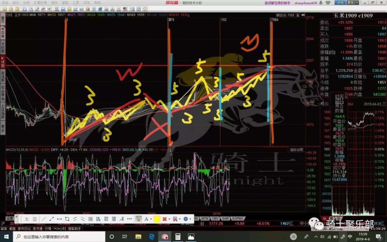Image resolution: width=387 pixels, height=242 pixels.
Task: Select the K线图 side tab
Action: [x=3, y=62]
